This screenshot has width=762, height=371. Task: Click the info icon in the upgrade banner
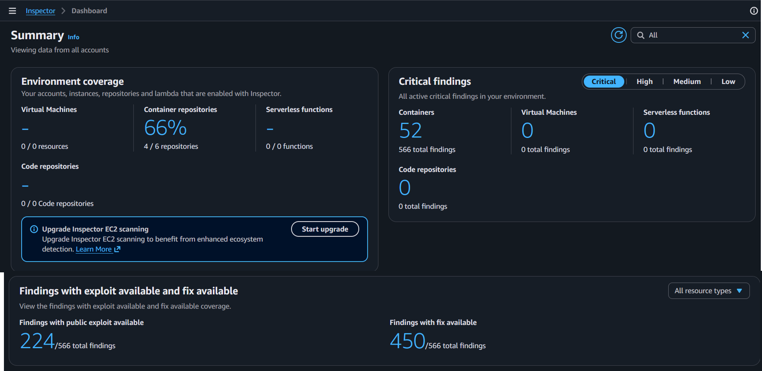tap(34, 229)
